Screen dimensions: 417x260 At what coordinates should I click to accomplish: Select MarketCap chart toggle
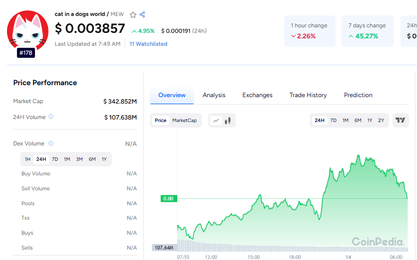click(184, 121)
